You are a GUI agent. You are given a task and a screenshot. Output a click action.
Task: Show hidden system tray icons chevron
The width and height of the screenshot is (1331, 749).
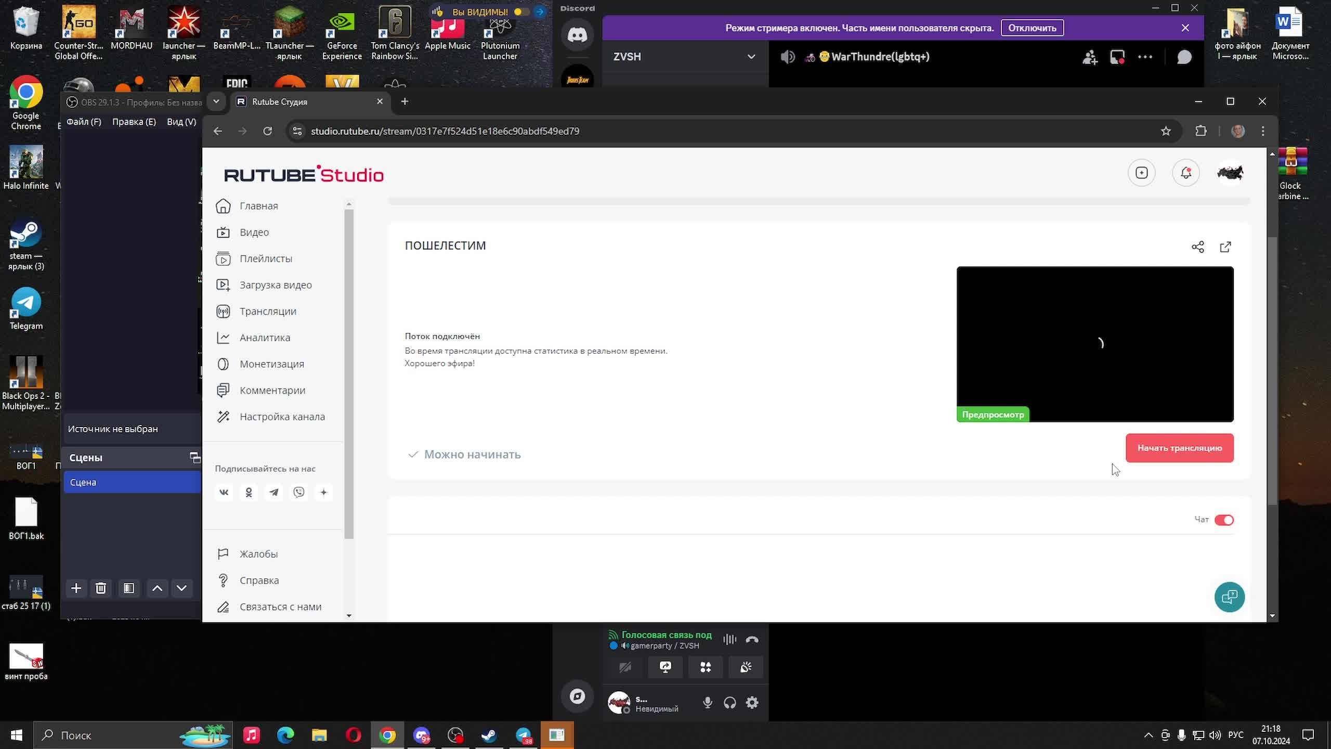click(1148, 735)
